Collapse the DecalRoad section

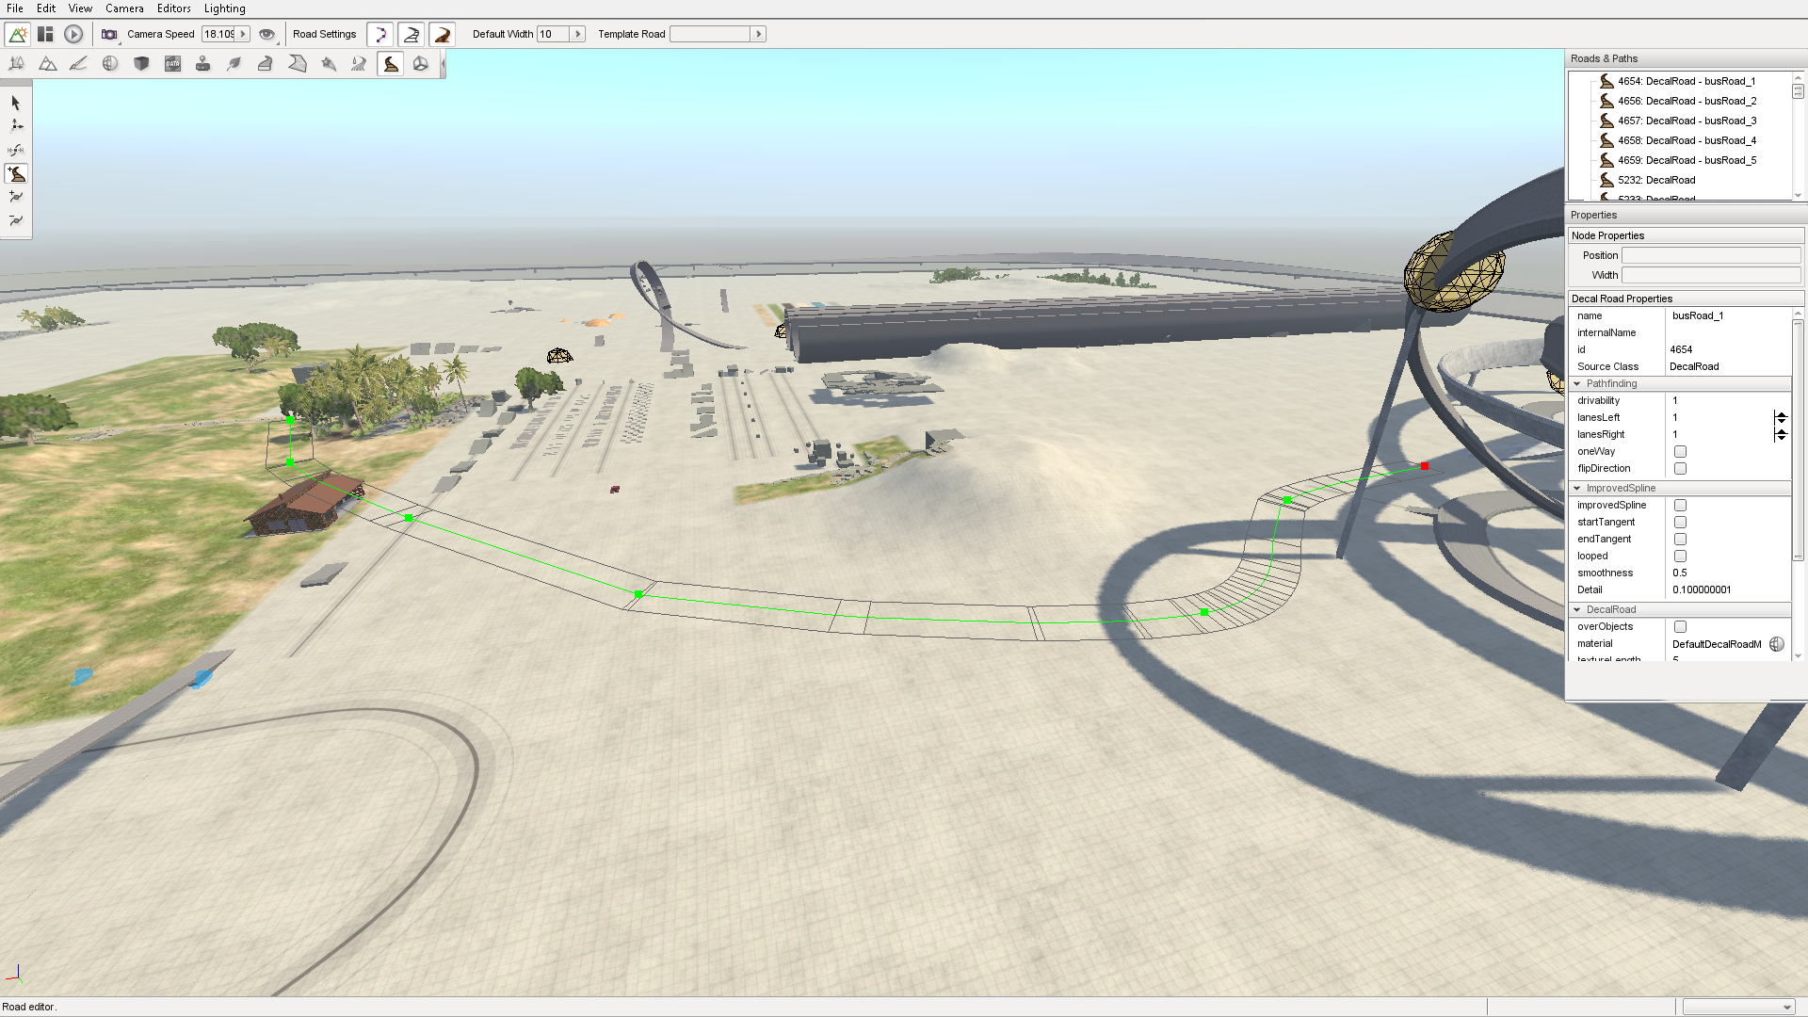(1577, 610)
